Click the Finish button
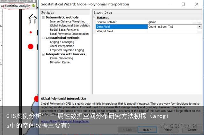This screenshot has height=135, width=204. pyautogui.click(x=168, y=130)
